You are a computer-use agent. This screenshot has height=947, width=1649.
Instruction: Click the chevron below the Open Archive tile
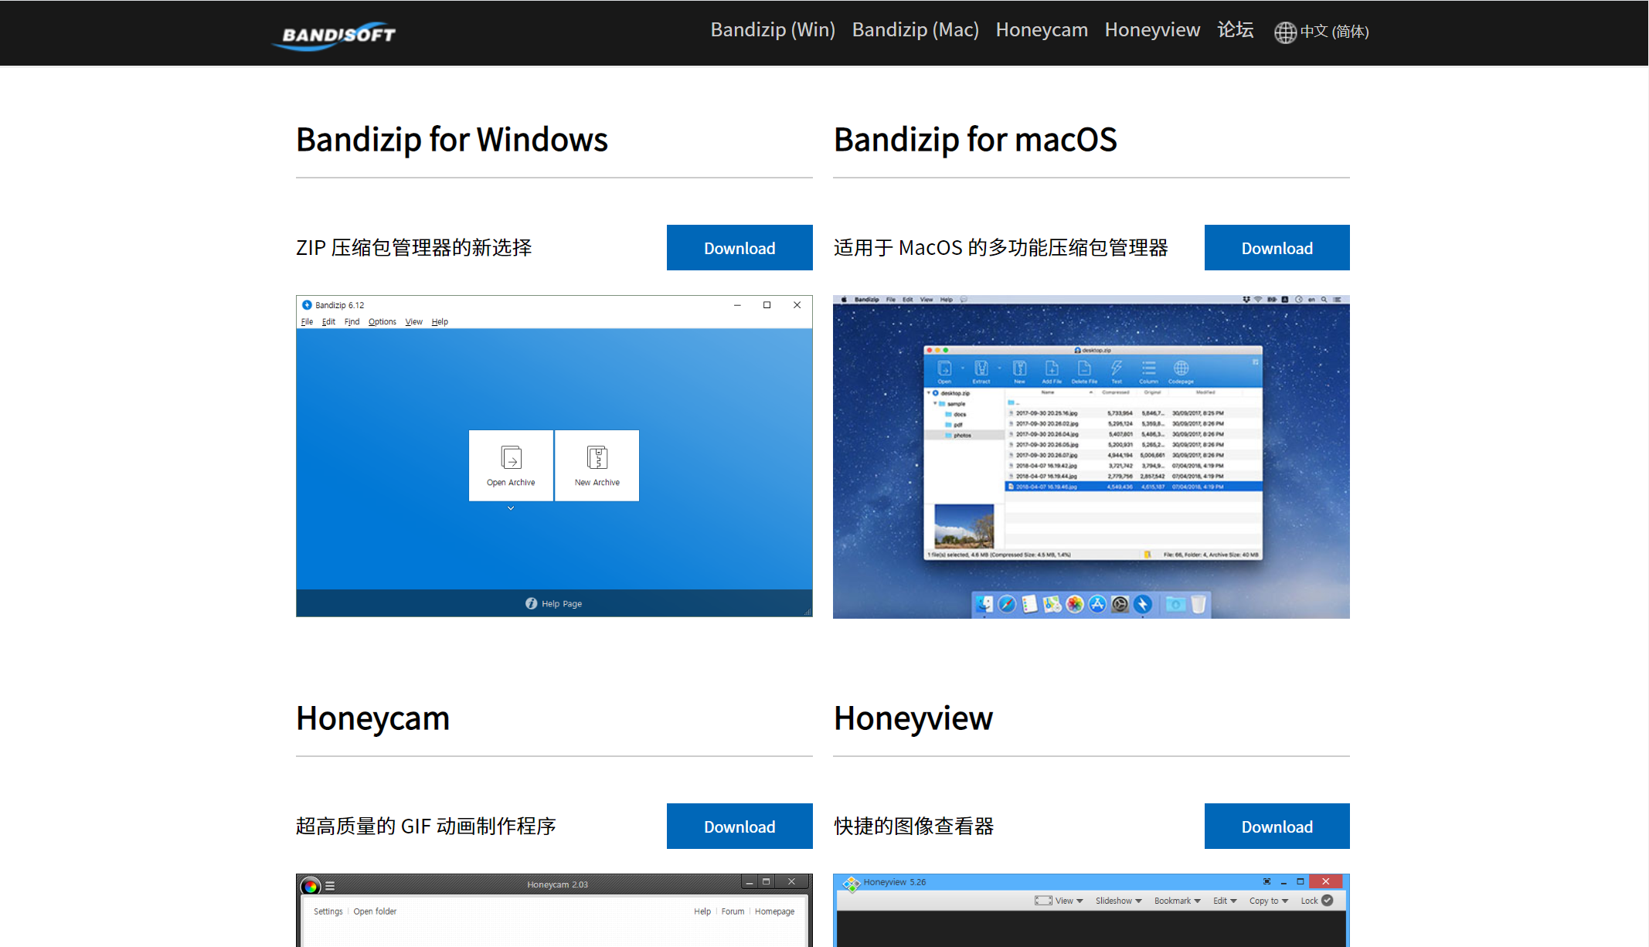pos(511,508)
